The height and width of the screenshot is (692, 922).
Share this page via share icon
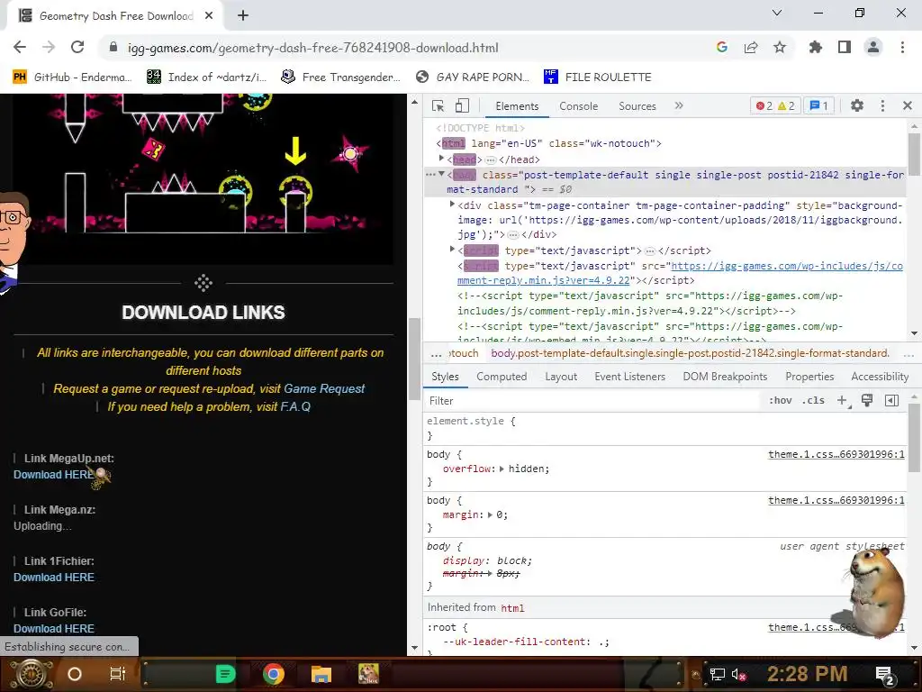click(x=750, y=47)
